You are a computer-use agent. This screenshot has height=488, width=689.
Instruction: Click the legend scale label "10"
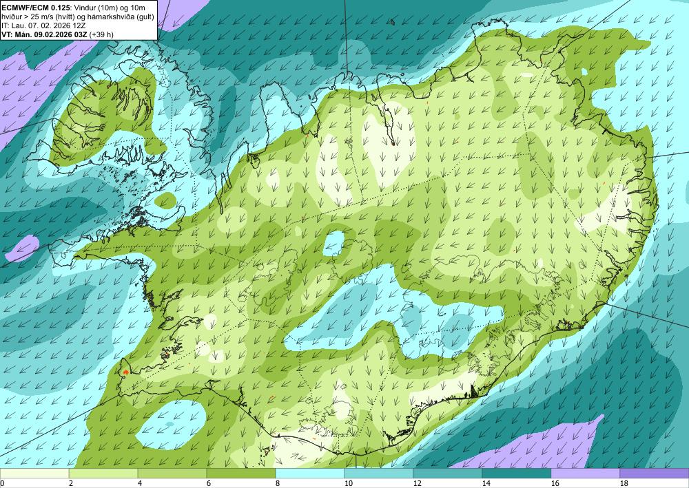[349, 483]
